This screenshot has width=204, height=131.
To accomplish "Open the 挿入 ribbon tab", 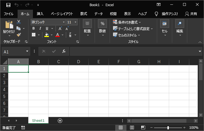I will click(x=40, y=14).
